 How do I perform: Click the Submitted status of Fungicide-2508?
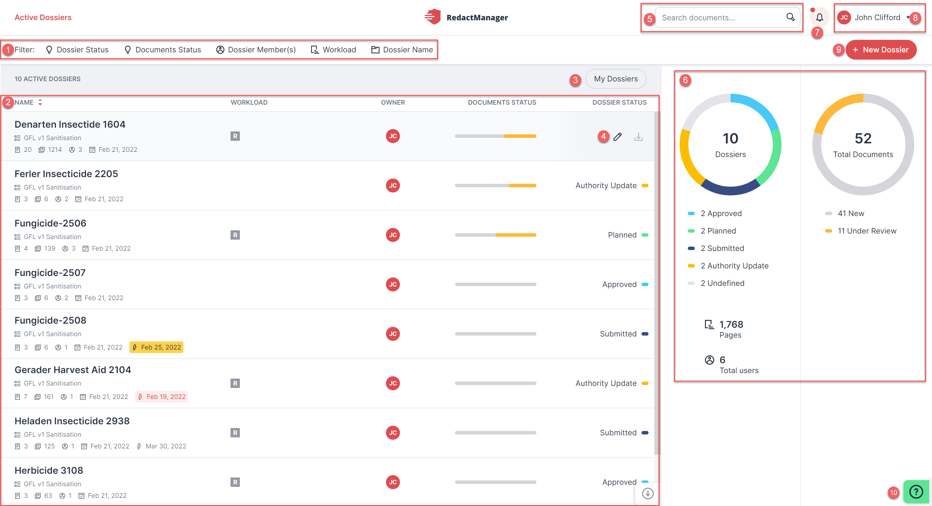click(624, 334)
